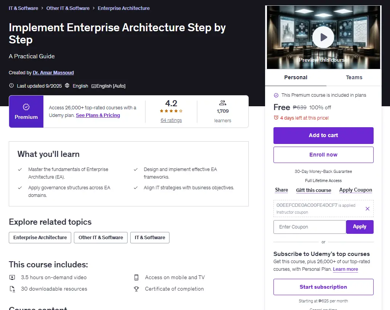Click checkmark beside Design and implement
Image resolution: width=390 pixels, height=310 pixels.
pyautogui.click(x=136, y=169)
